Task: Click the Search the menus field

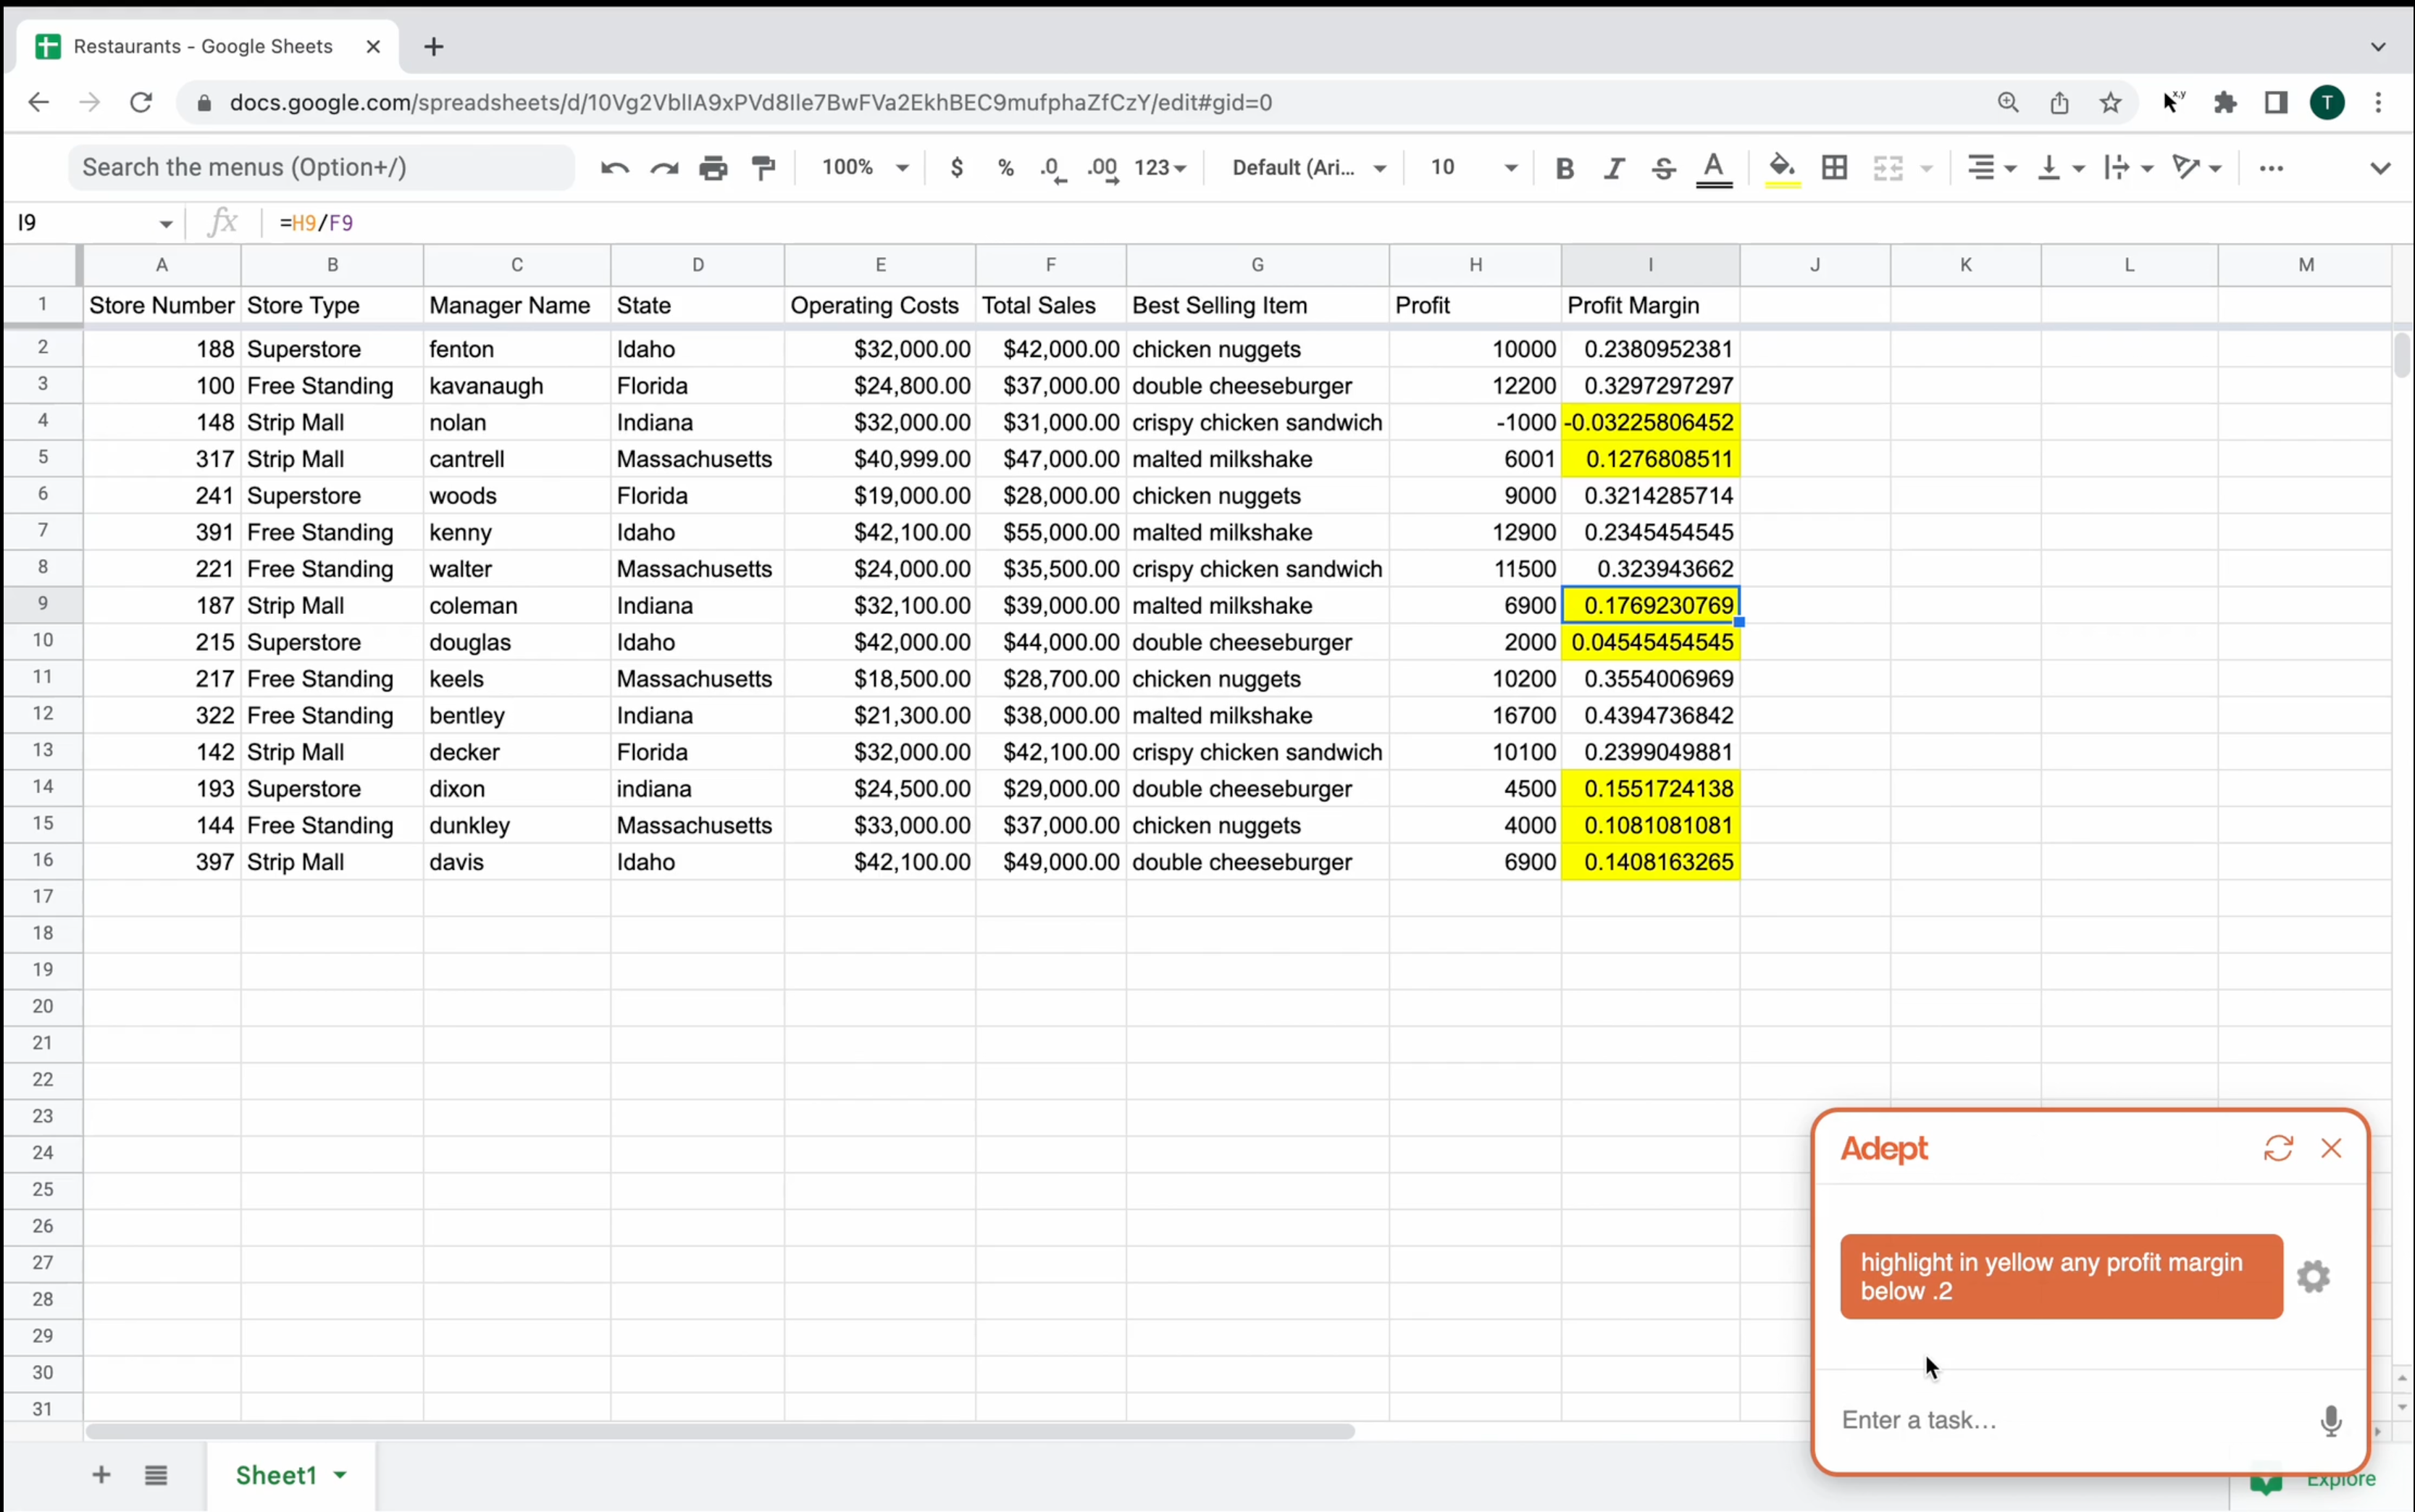Action: [x=321, y=167]
